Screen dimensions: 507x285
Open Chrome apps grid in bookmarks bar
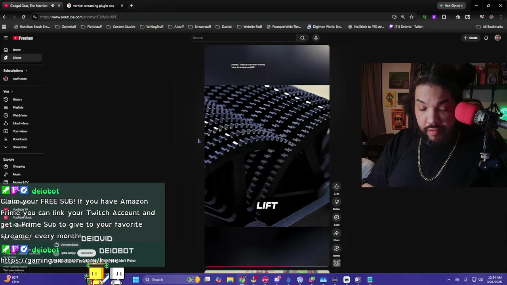coord(4,27)
